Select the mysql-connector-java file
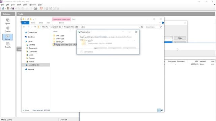The height and width of the screenshot is (121, 216). [64, 45]
